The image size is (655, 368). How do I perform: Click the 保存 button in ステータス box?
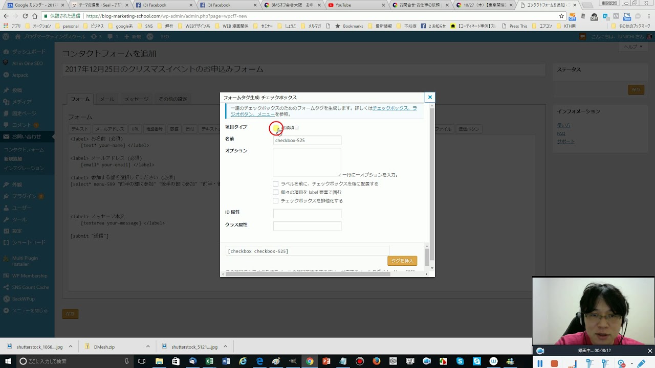click(x=636, y=89)
